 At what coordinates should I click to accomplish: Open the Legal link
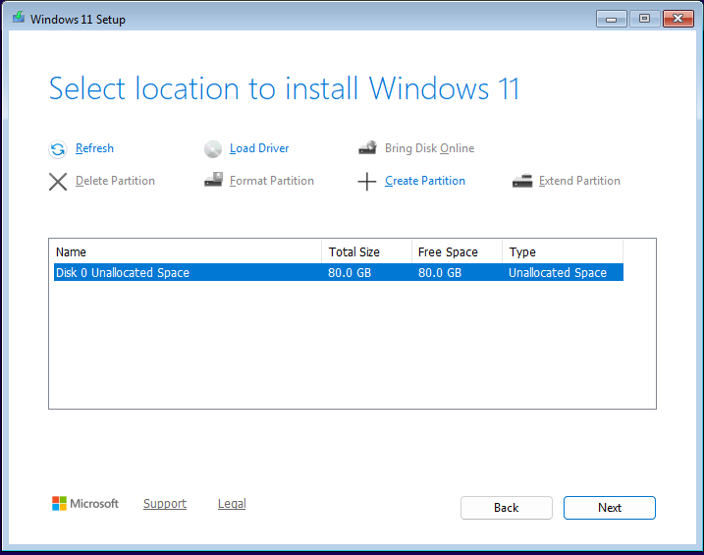click(x=232, y=504)
